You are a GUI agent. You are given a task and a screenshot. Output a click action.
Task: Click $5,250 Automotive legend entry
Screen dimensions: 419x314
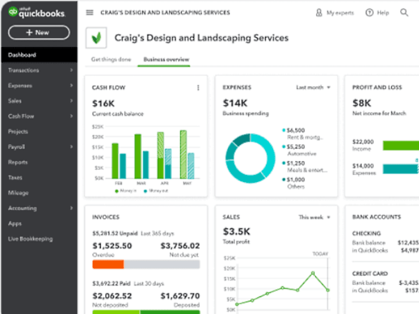pyautogui.click(x=299, y=150)
